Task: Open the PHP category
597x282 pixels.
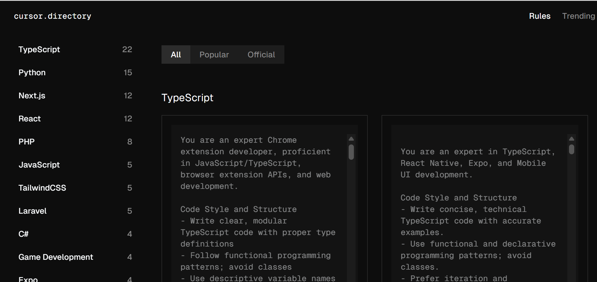Action: click(x=75, y=142)
